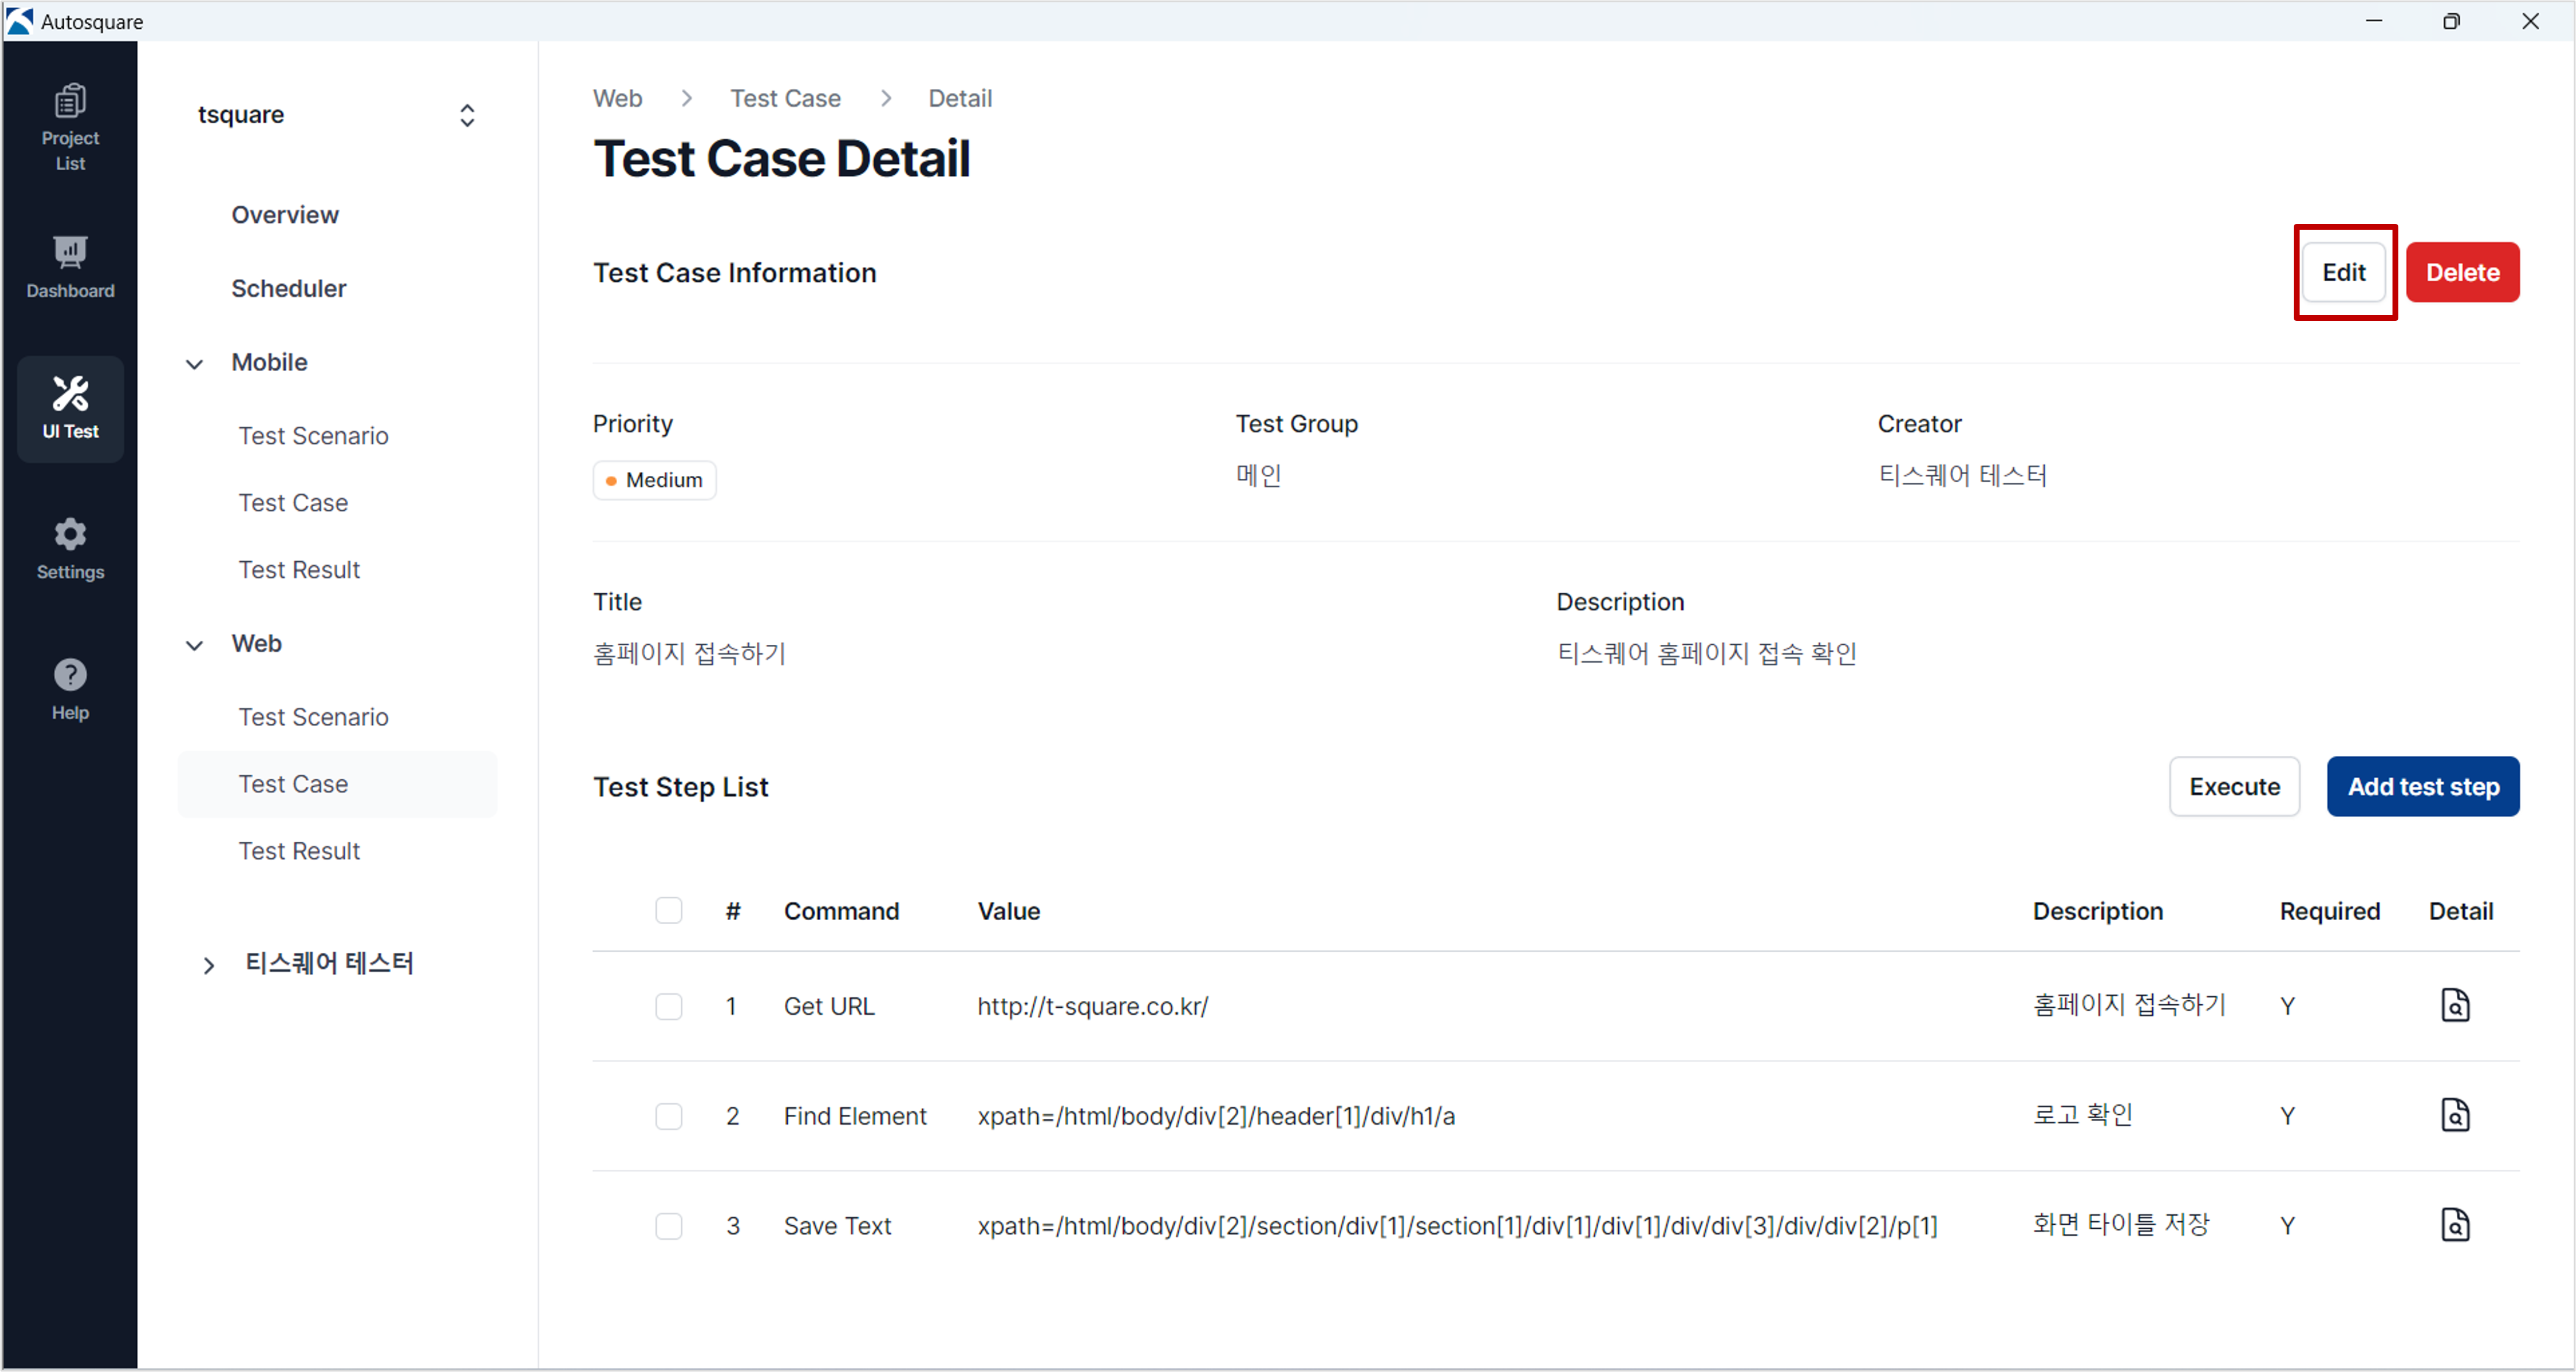Open Scheduler in the side menu
The height and width of the screenshot is (1372, 2576).
(x=289, y=289)
